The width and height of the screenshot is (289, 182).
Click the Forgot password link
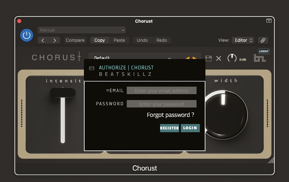[x=171, y=115]
